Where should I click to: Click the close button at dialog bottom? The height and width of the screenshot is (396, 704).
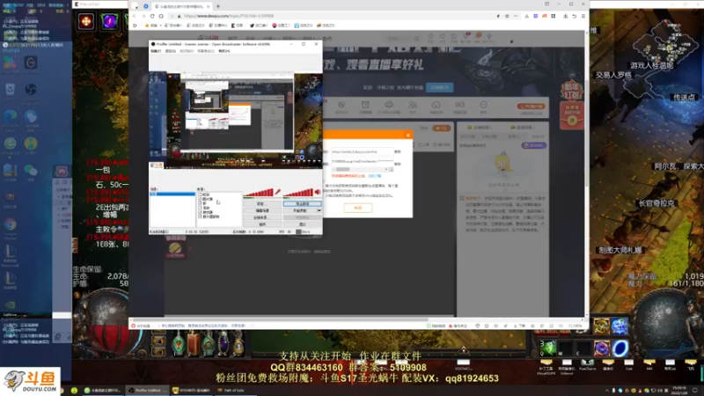tap(358, 208)
